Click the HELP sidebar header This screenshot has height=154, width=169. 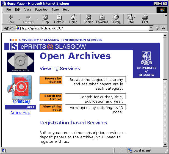click(x=21, y=107)
